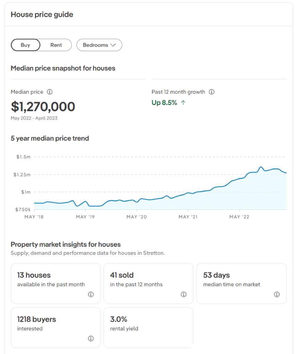Click the MAY '21 chart marker

click(188, 217)
